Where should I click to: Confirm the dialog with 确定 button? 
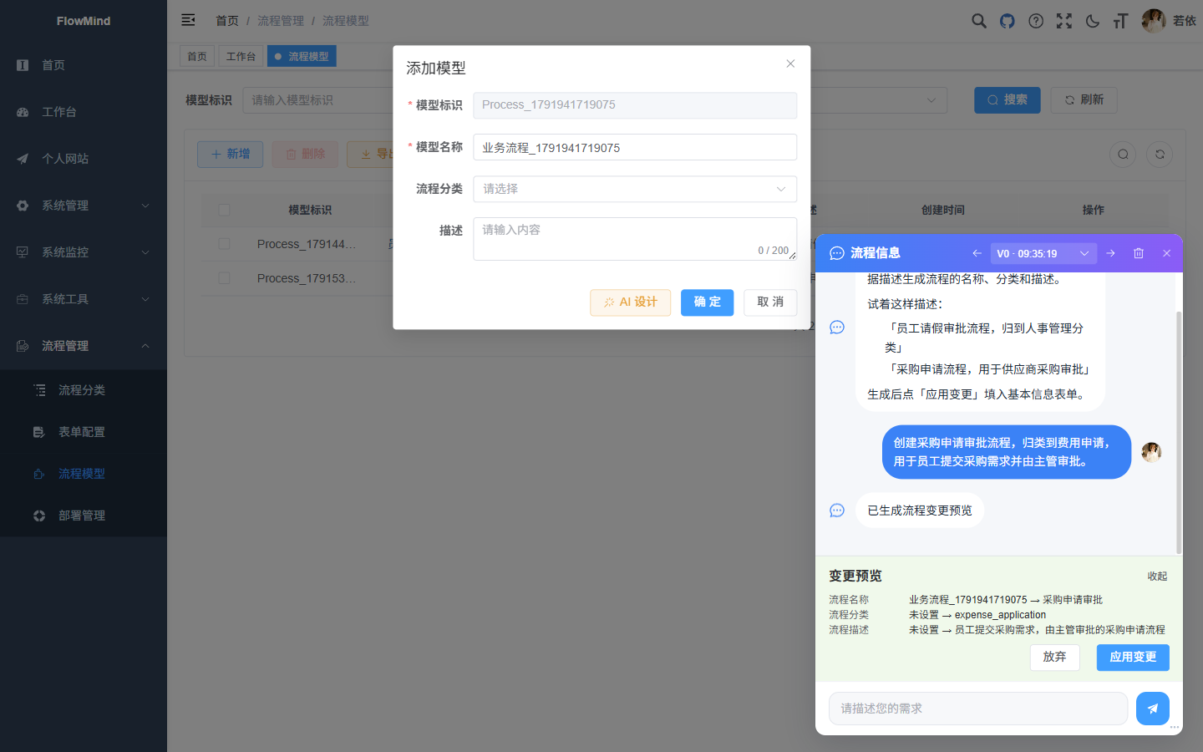[707, 302]
